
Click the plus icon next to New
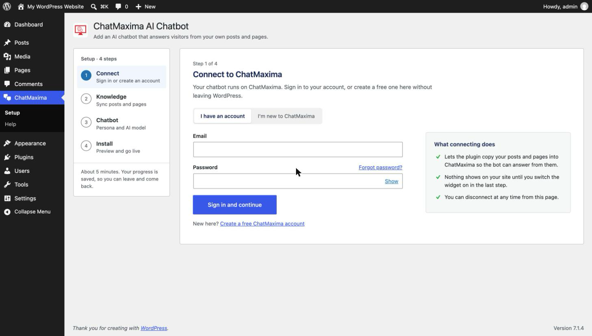(139, 6)
